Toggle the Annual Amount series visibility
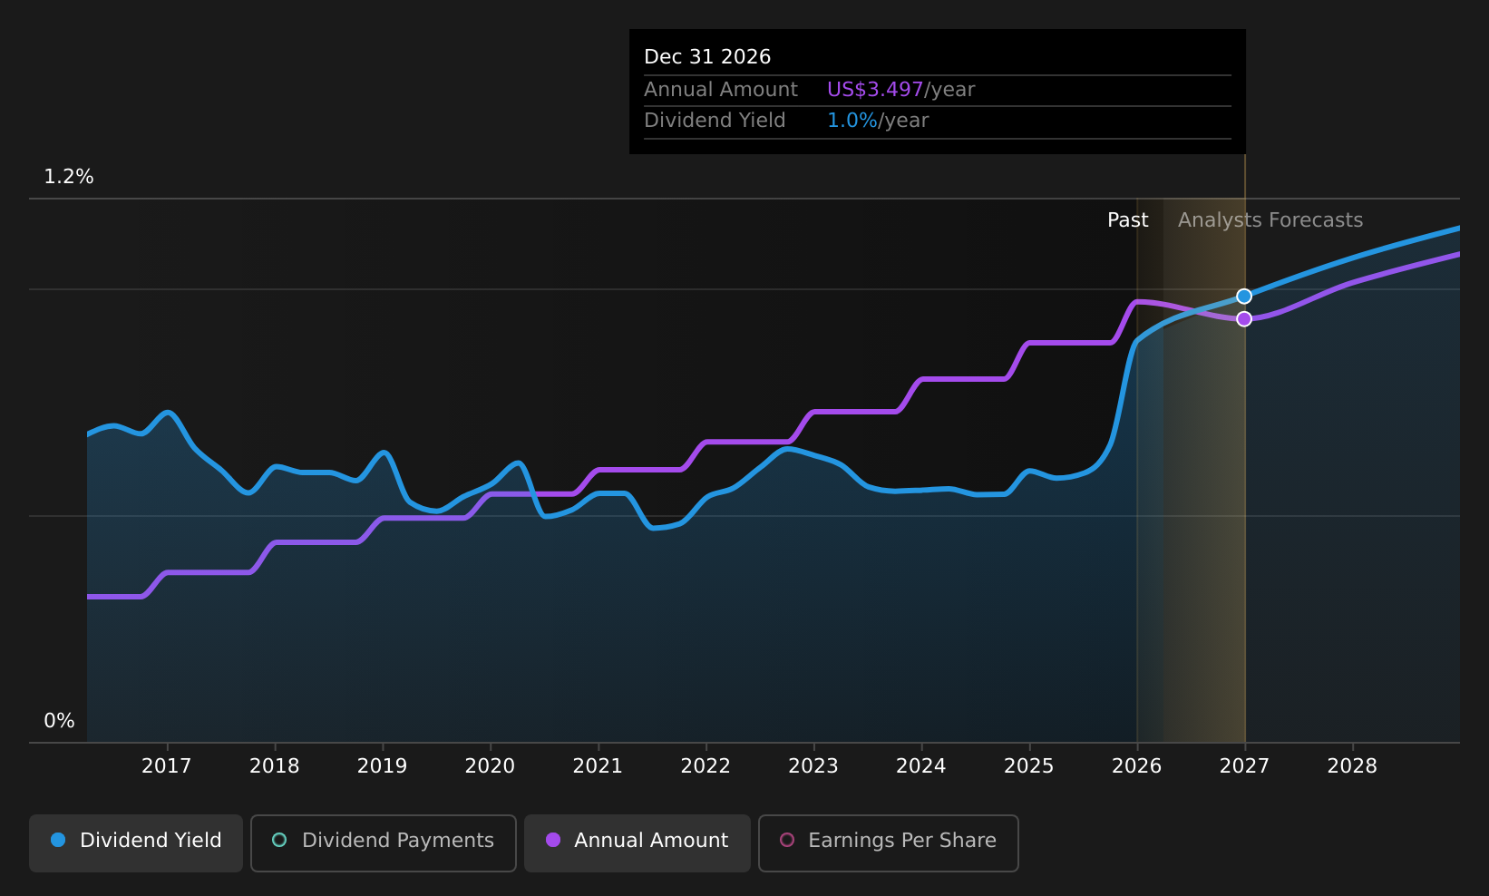The width and height of the screenshot is (1489, 896). pyautogui.click(x=637, y=841)
